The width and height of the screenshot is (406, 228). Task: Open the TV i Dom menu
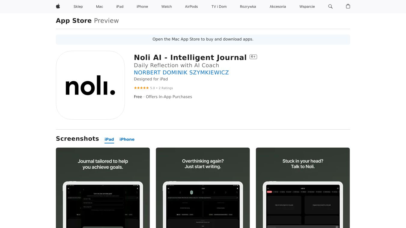(219, 7)
